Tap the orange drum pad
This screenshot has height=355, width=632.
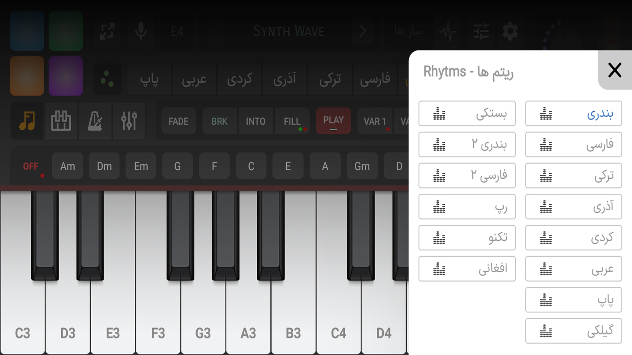tap(27, 76)
